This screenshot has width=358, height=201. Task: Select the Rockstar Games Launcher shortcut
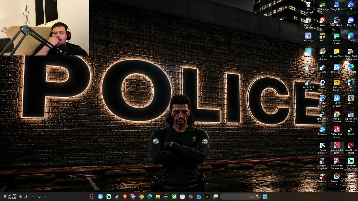[x=337, y=85]
